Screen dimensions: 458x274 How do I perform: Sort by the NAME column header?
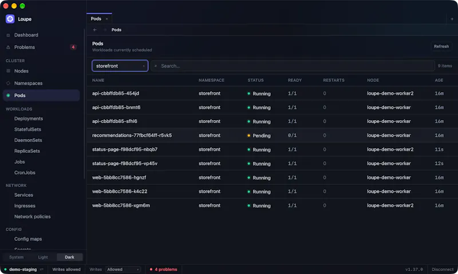pyautogui.click(x=98, y=80)
